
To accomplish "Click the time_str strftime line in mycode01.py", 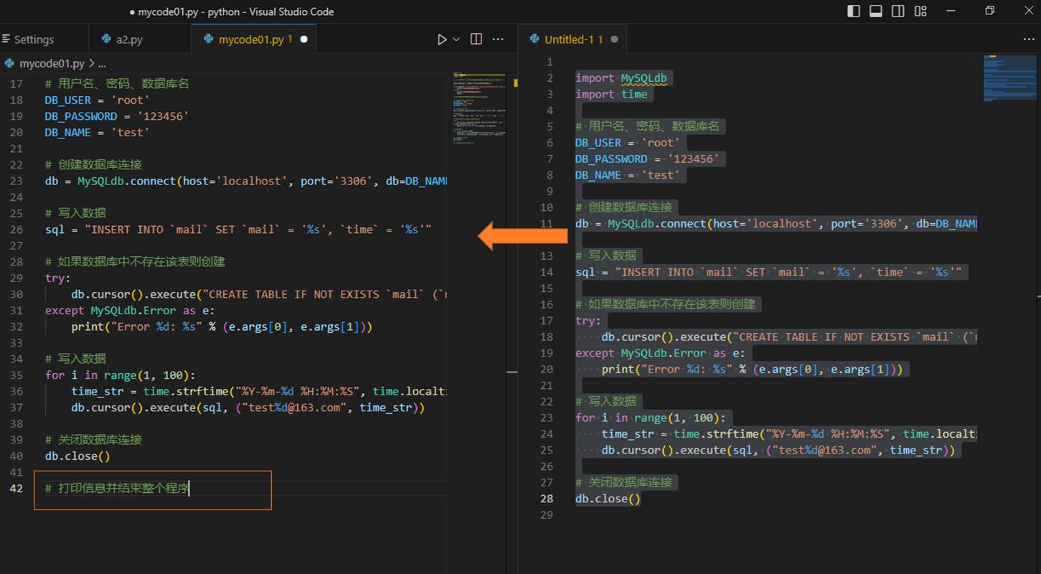I will coord(258,391).
